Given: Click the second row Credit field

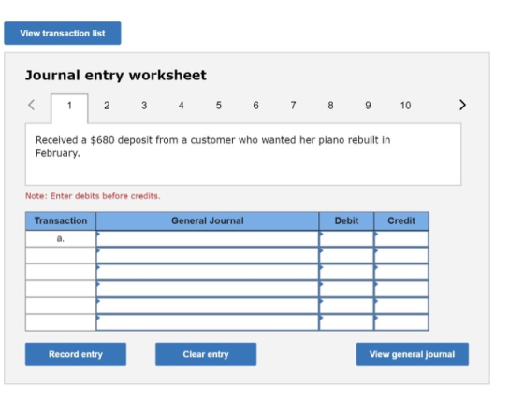Looking at the screenshot, I should click(x=401, y=256).
